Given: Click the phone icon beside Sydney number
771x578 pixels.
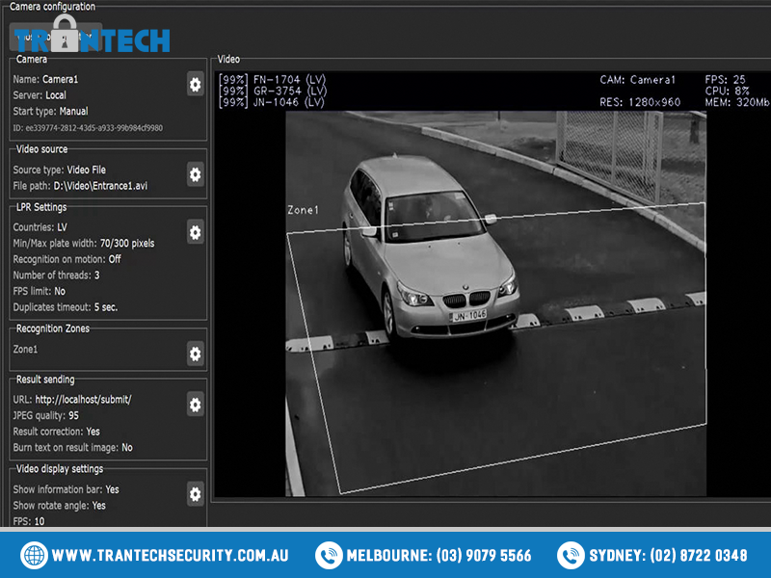Looking at the screenshot, I should pyautogui.click(x=571, y=556).
